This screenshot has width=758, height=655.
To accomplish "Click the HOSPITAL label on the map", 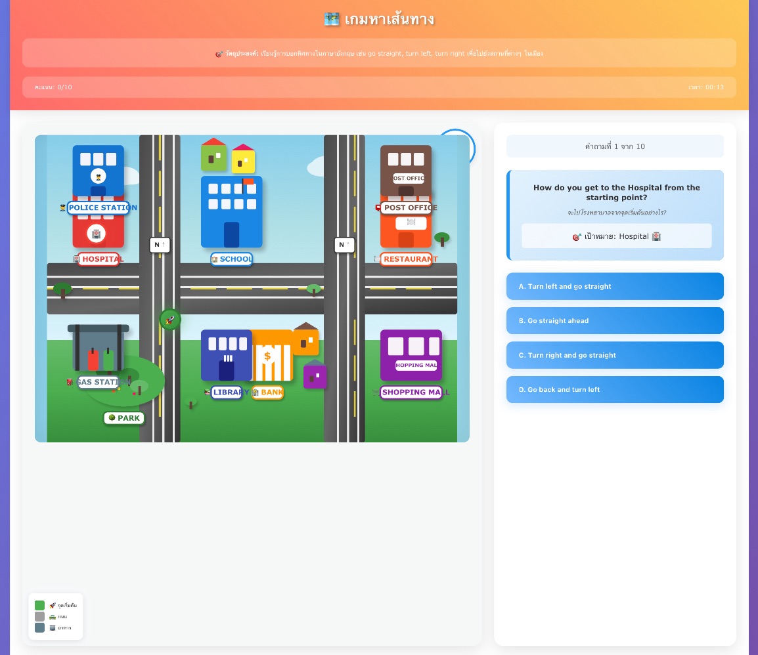I will click(99, 259).
